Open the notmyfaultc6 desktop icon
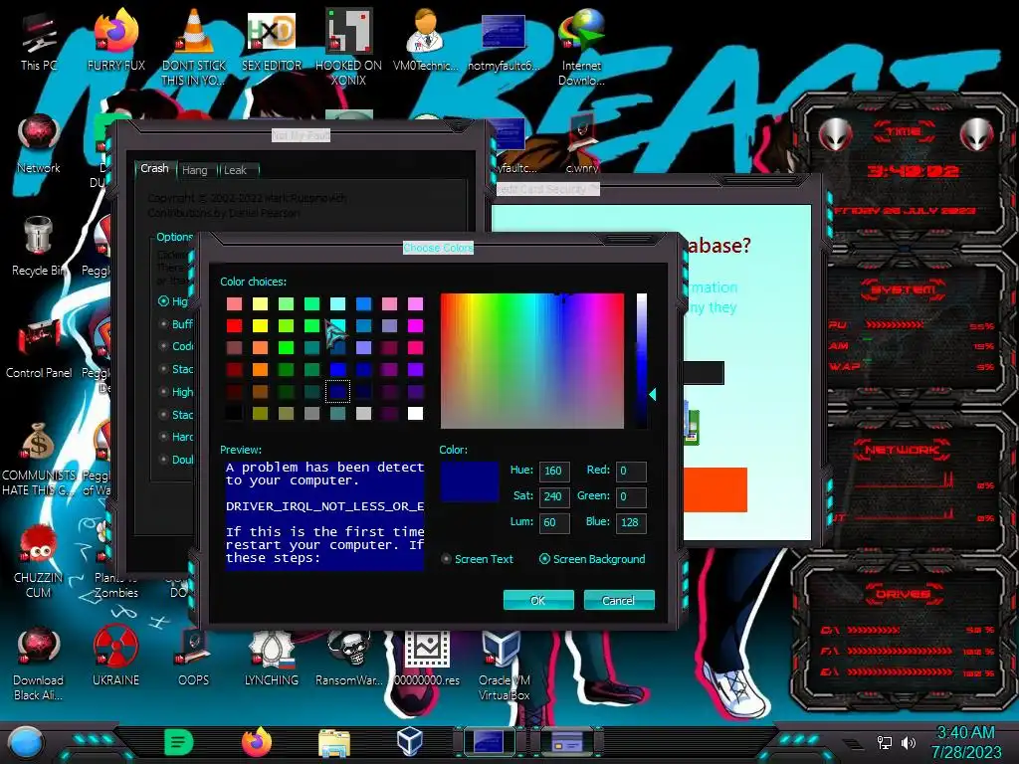The image size is (1019, 764). coord(504,40)
